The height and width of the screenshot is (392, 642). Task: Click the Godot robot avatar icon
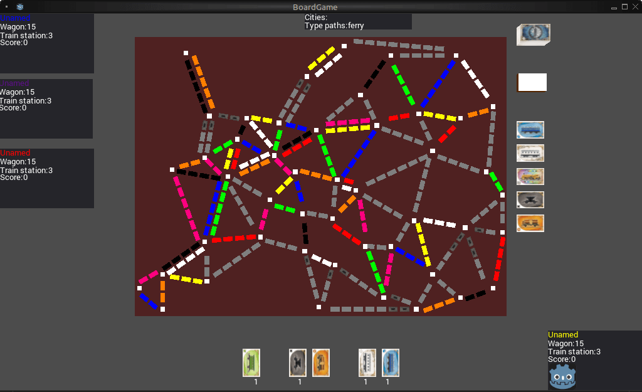click(x=562, y=376)
